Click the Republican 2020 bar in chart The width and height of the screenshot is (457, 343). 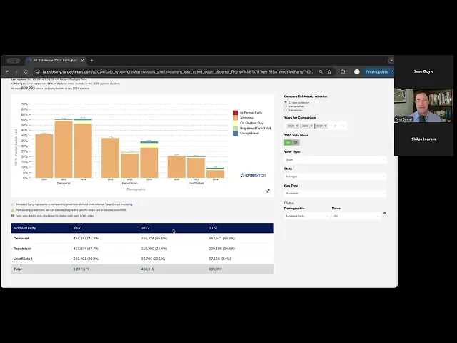point(110,158)
